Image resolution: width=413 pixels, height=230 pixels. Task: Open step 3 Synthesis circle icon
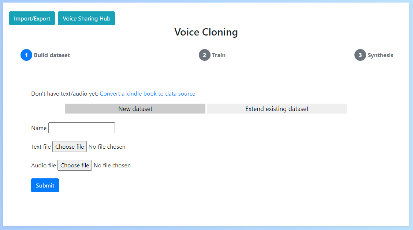click(360, 55)
